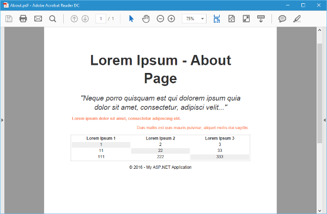Add a sticky note comment
The width and height of the screenshot is (327, 214).
(x=282, y=19)
